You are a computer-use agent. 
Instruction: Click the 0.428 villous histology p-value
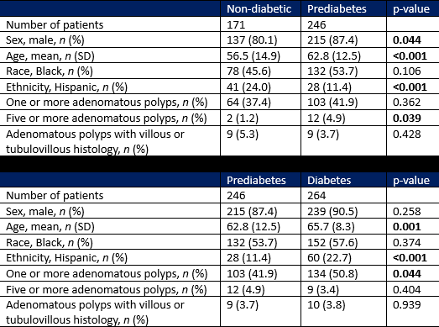pyautogui.click(x=407, y=134)
